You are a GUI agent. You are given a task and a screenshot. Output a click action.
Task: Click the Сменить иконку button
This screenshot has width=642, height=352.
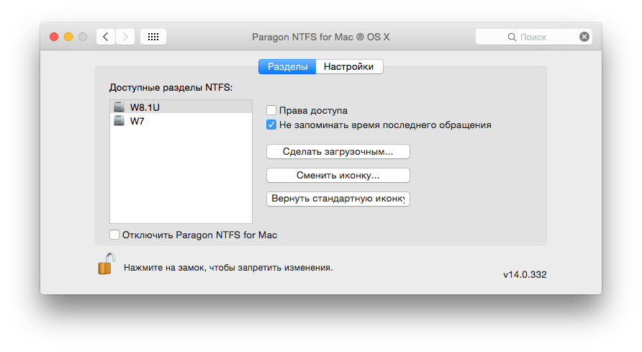(338, 175)
